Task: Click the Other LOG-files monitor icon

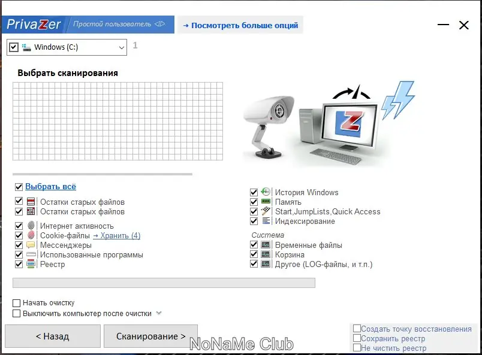Action: click(x=266, y=264)
